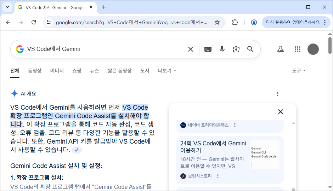Click the AI 개요 sparkle icon
Screen dimensions: 333x191
pos(14,93)
